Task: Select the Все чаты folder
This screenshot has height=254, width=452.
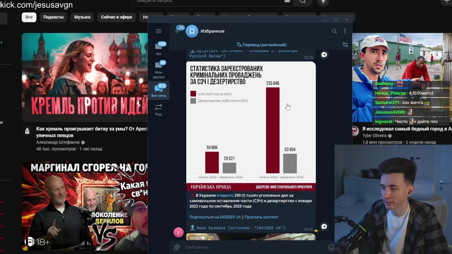Action: click(159, 91)
